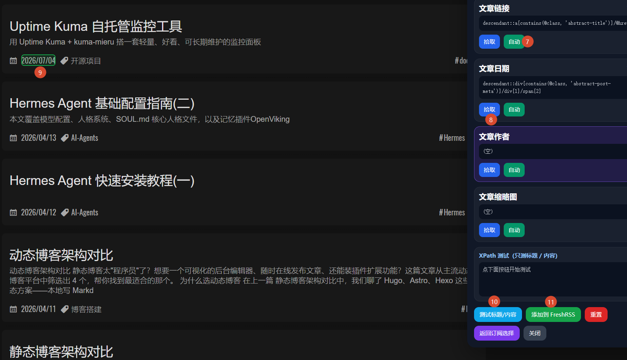Click the tag icon in the 2026/04/12 row
The width and height of the screenshot is (627, 360).
tap(65, 212)
